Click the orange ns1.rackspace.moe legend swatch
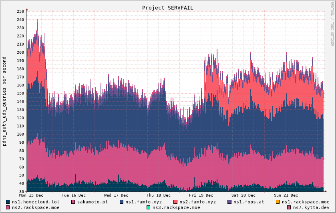This screenshot has width=336, height=213. pos(278,202)
